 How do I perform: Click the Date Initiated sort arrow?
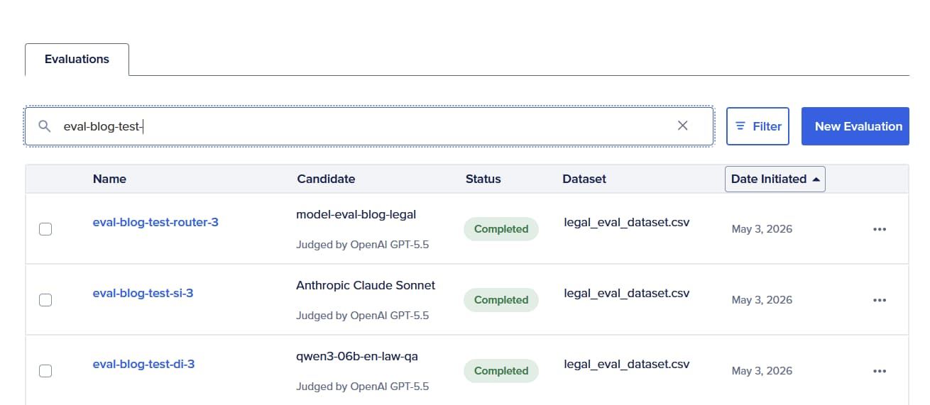click(816, 179)
